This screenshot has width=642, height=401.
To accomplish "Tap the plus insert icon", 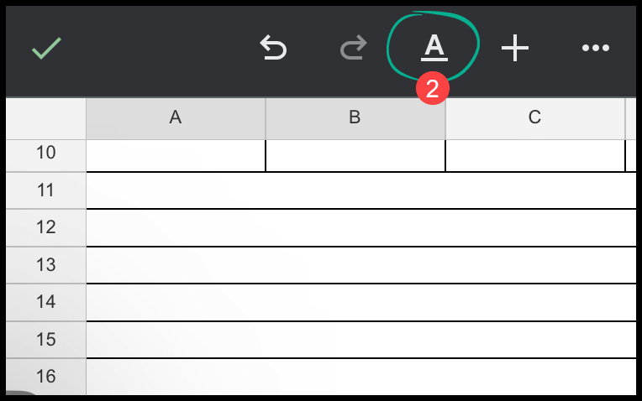I will tap(515, 48).
